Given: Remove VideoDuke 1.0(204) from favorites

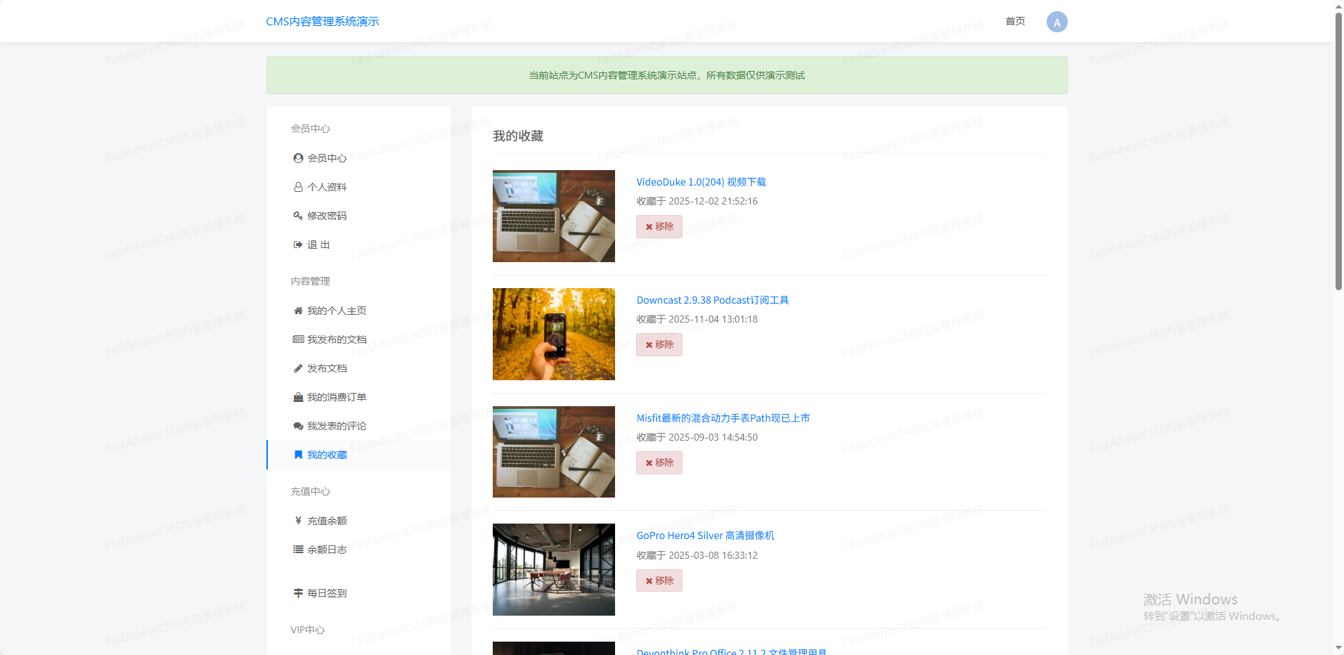Looking at the screenshot, I should point(659,226).
